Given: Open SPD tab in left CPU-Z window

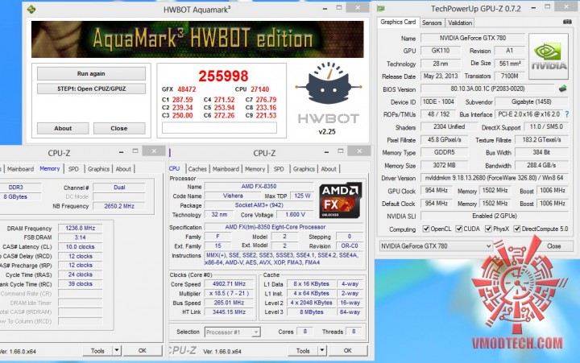Looking at the screenshot, I should pyautogui.click(x=73, y=169).
